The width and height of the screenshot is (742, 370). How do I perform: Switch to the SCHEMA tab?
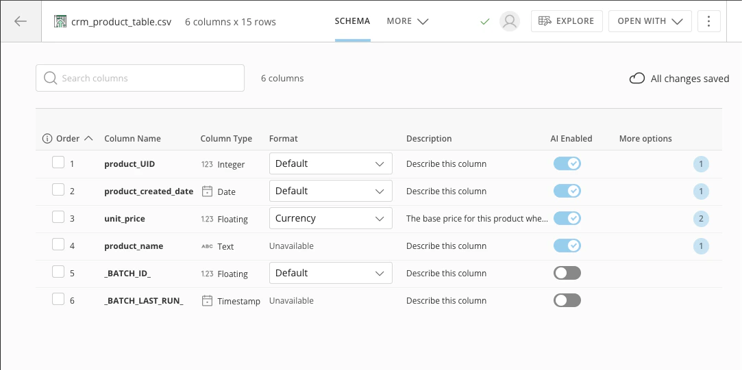352,21
